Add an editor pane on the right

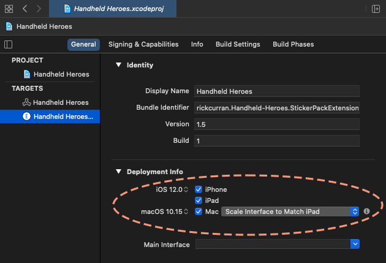376,9
